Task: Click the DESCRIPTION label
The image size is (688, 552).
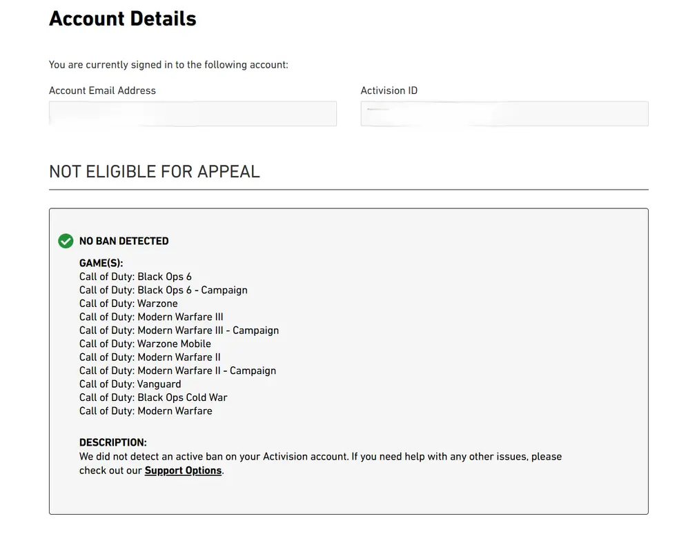Action: coord(113,442)
